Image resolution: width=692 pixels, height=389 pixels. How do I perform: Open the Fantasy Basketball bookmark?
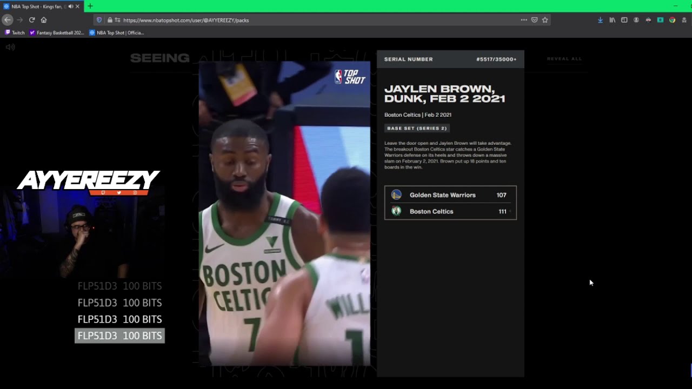click(57, 32)
